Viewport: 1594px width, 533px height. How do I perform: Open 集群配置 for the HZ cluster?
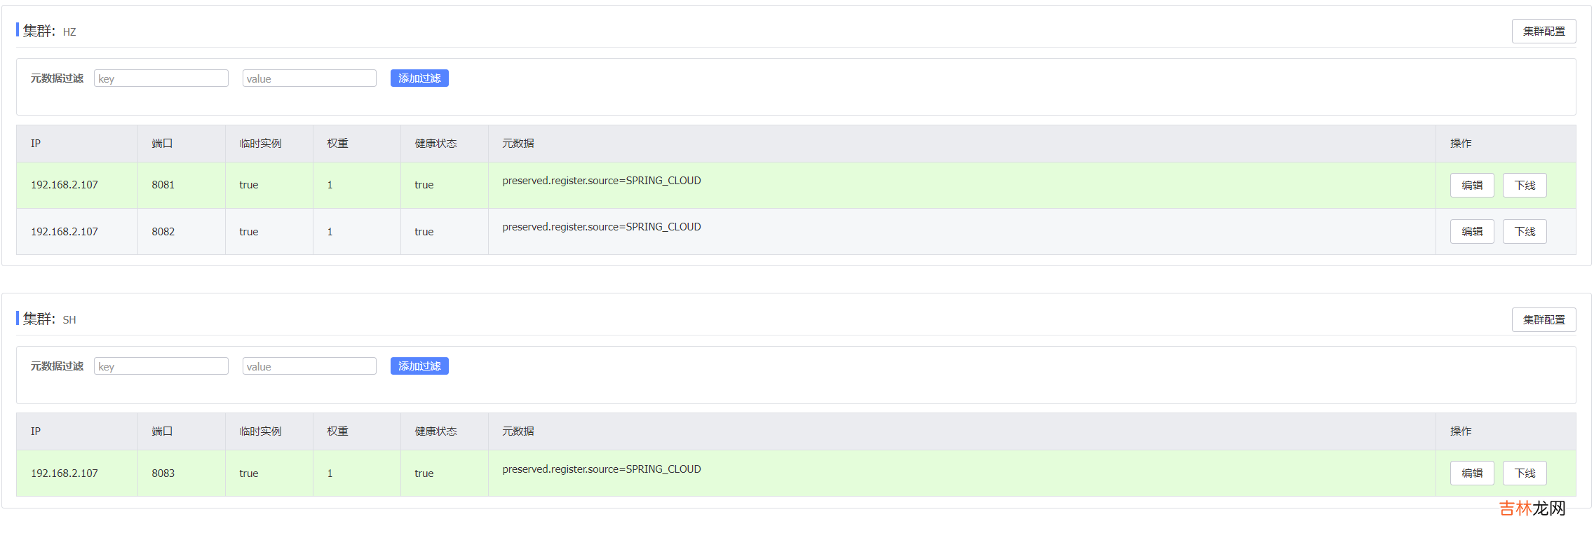[1543, 32]
